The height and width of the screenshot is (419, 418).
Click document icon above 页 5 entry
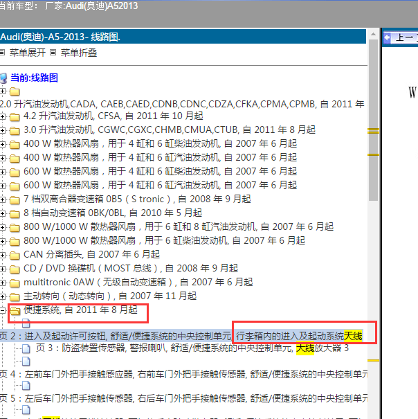(26, 385)
